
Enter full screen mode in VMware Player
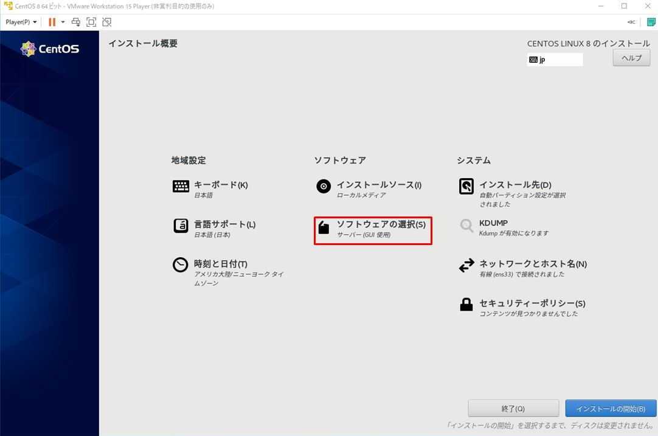click(x=91, y=22)
